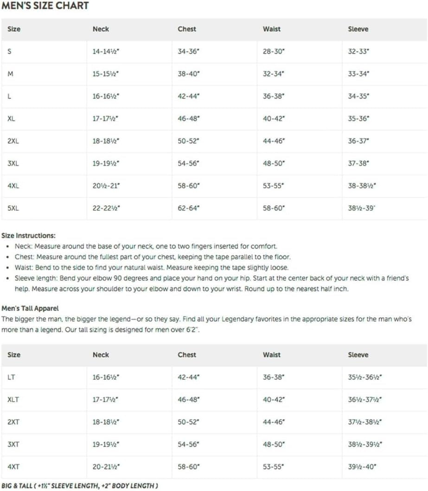Click the Neck measuring instruction bullet
This screenshot has height=491, width=428.
(x=146, y=246)
